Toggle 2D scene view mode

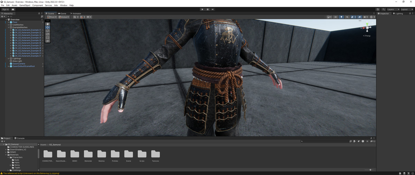click(335, 17)
